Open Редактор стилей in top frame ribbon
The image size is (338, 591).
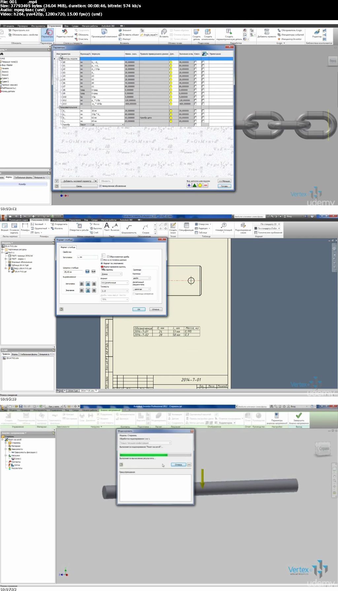click(x=65, y=33)
